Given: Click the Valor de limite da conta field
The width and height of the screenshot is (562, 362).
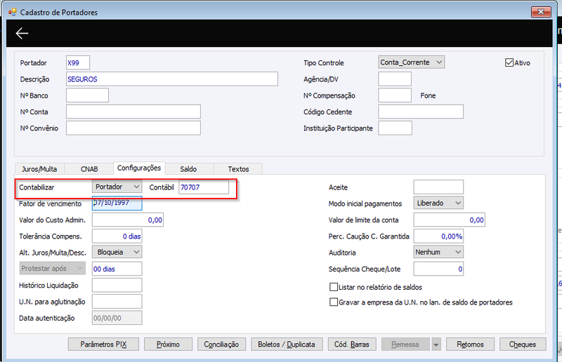Looking at the screenshot, I should [449, 220].
